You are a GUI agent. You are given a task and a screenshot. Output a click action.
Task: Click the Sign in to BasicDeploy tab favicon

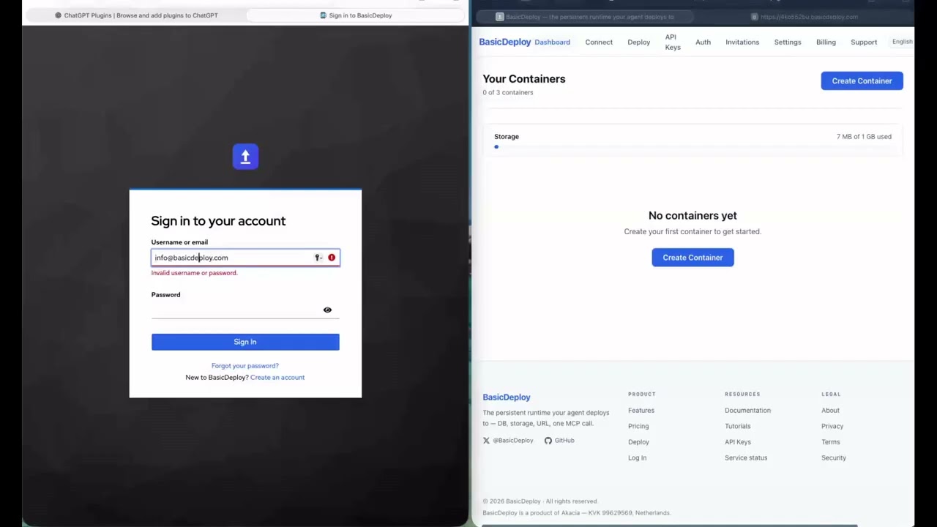tap(323, 15)
